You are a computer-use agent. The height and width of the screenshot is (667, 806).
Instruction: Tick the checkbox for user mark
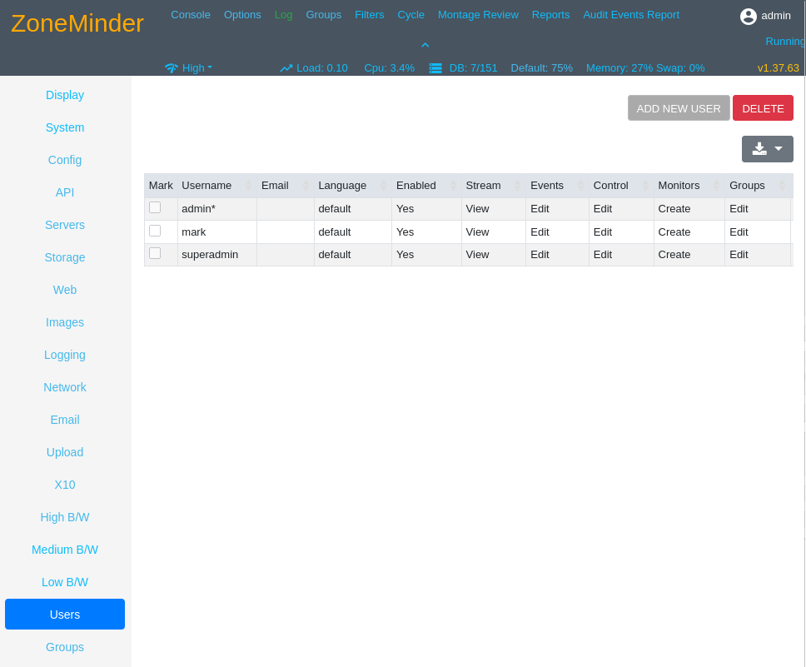(155, 231)
